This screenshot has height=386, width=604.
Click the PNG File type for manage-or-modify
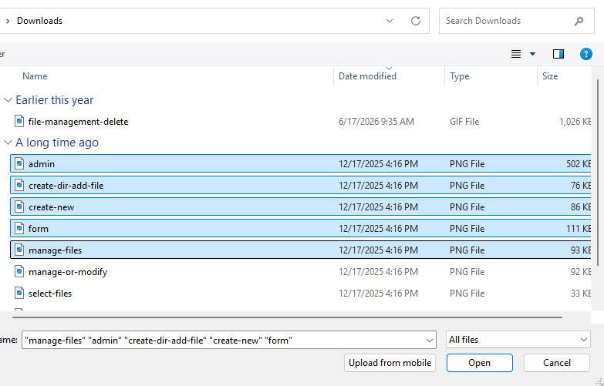tap(467, 272)
